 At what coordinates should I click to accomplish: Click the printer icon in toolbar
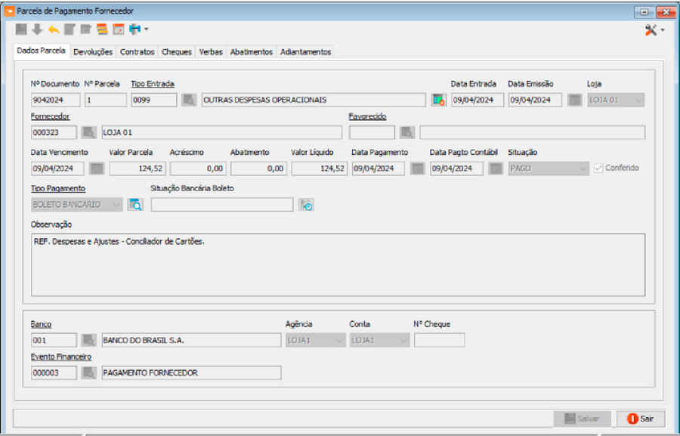pos(134,29)
